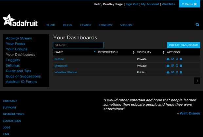The image size is (203, 137).
Task: Sort table by Description column arrows
Action: point(134,52)
